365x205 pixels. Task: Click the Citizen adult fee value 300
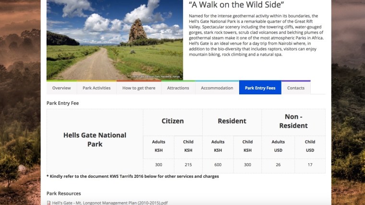(158, 165)
